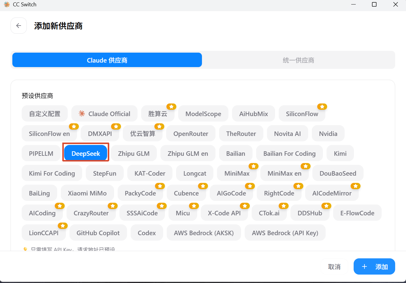Go back using the arrow button
Viewport: 406px width, 283px height.
pos(19,26)
